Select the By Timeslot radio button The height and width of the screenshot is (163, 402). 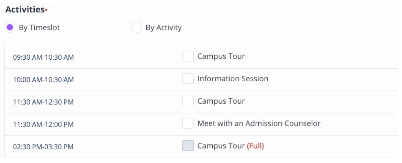(10, 28)
